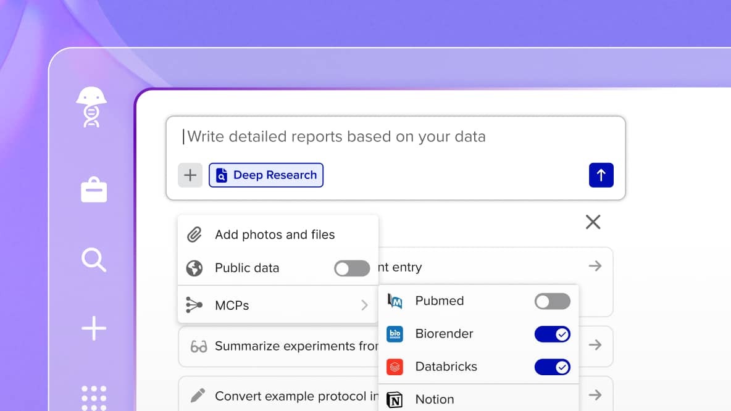
Task: Start a new item via the sidebar plus icon
Action: pos(93,328)
